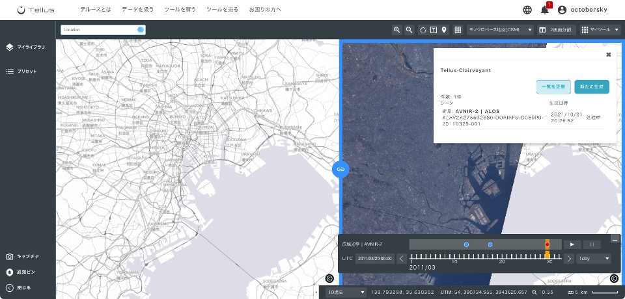This screenshot has height=299, width=625.
Task: Click the 広域光学 | AVNIR-2 timeline label
Action: 362,244
